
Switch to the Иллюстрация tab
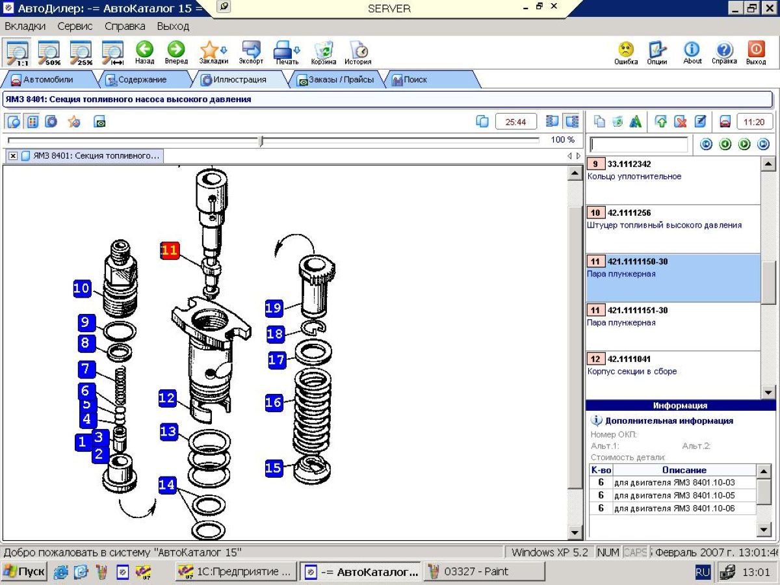(239, 79)
